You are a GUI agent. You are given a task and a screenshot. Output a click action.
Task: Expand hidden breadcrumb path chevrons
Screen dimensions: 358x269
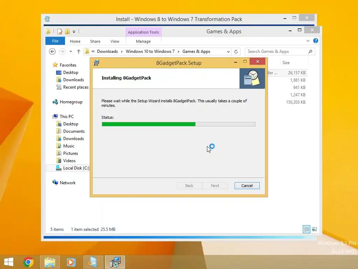[x=93, y=51]
